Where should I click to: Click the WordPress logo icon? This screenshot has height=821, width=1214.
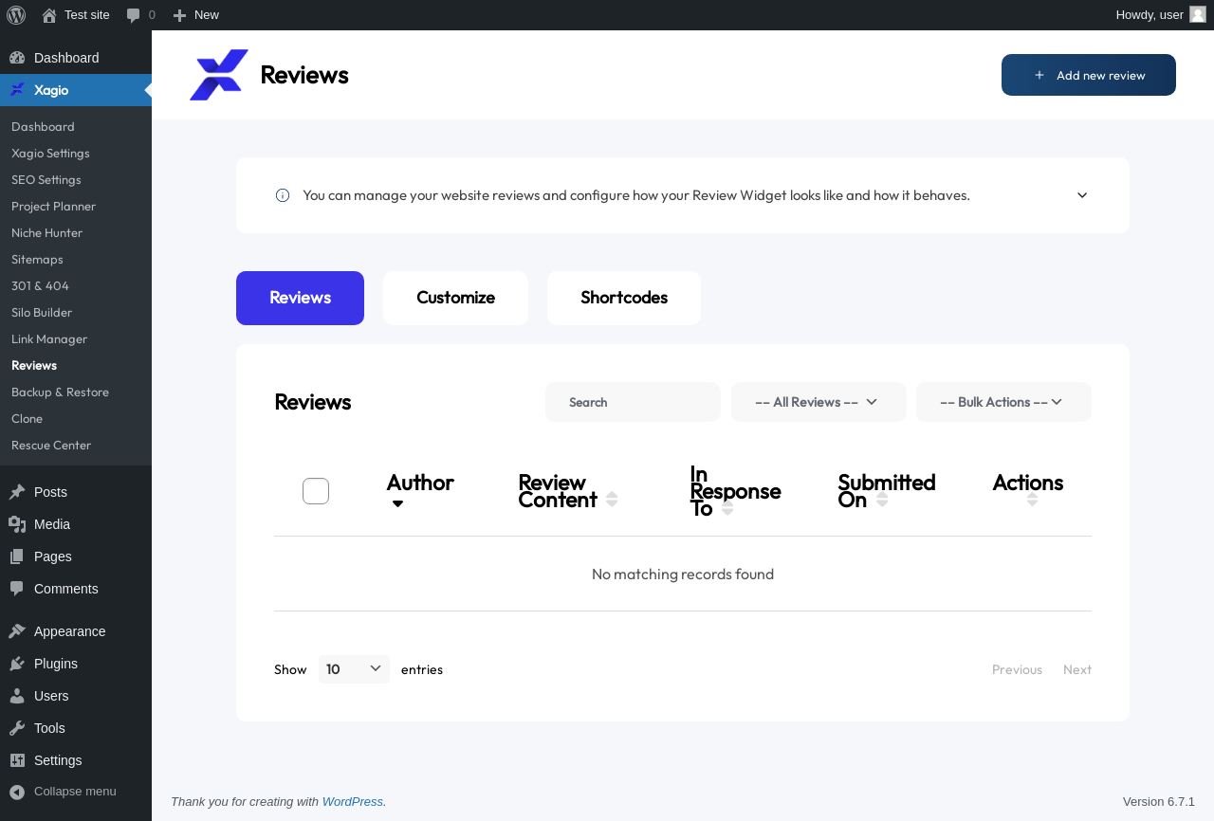pyautogui.click(x=16, y=15)
